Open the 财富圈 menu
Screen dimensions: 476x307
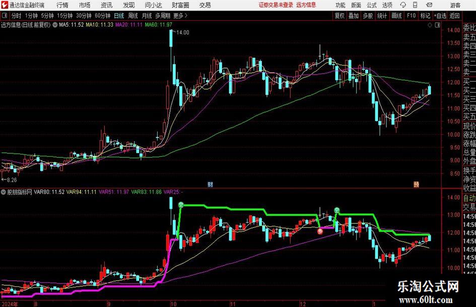pyautogui.click(x=180, y=5)
